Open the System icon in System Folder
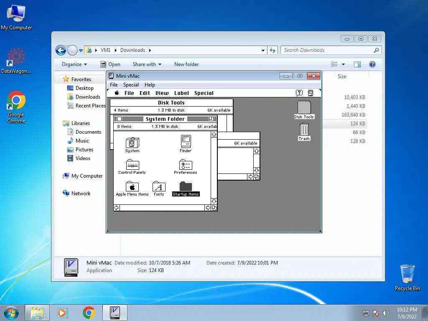This screenshot has width=428, height=321. pos(132,143)
